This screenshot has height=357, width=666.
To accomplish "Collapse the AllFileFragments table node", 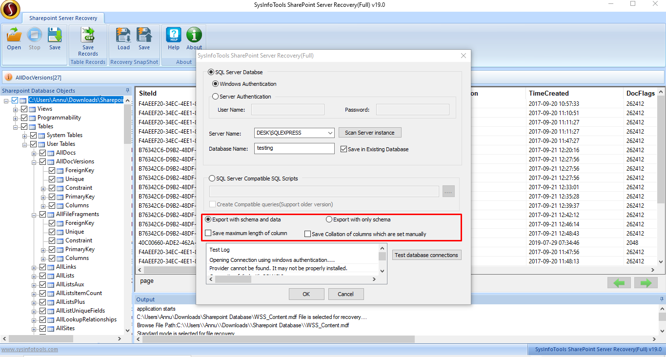I will [34, 215].
